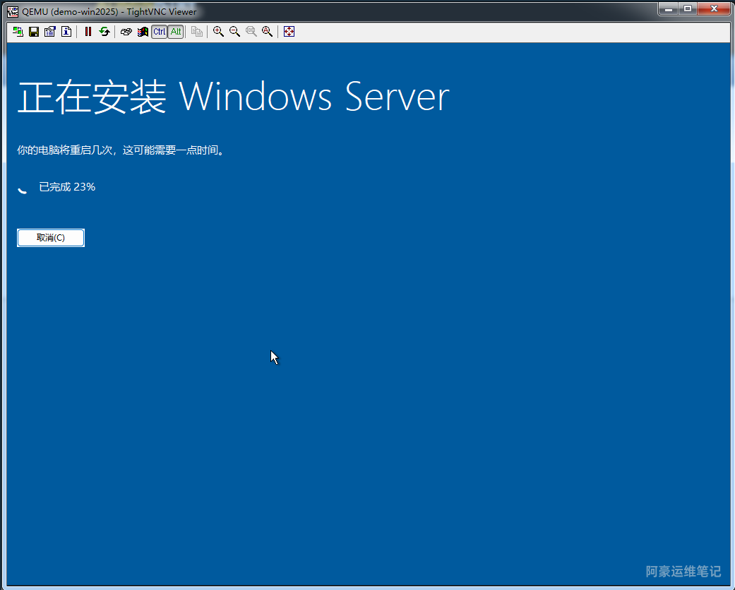735x590 pixels.
Task: Click the greyed-out file transfer icon
Action: point(197,32)
